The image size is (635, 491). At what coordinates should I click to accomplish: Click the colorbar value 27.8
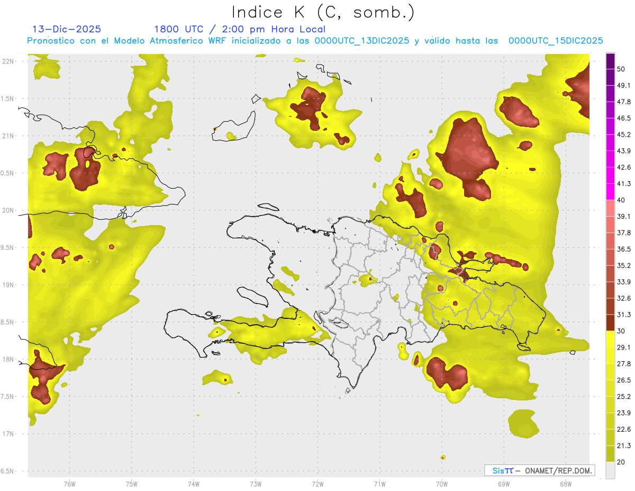click(624, 364)
